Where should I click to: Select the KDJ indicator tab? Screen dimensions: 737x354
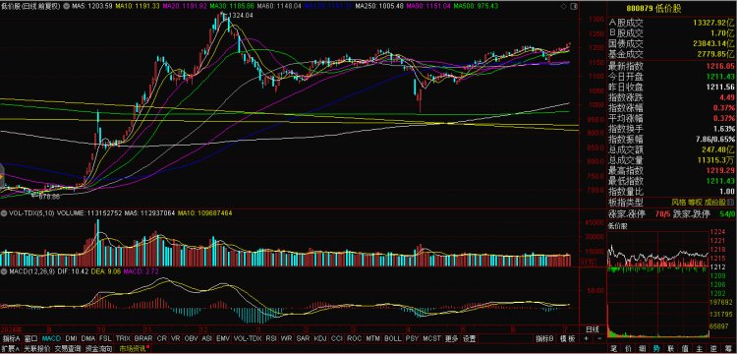tap(320, 338)
